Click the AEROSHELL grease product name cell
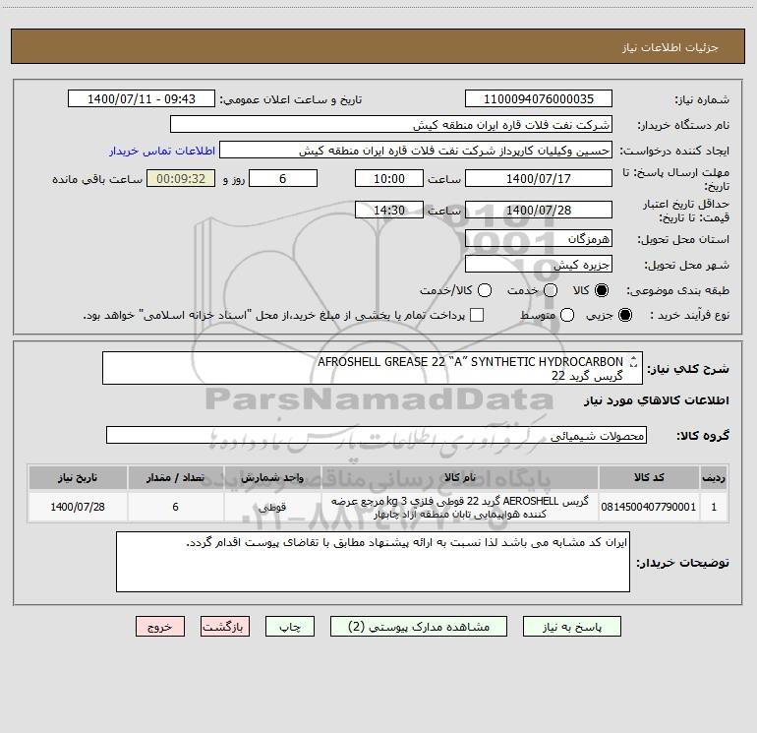This screenshot has height=733, width=757. (x=460, y=507)
